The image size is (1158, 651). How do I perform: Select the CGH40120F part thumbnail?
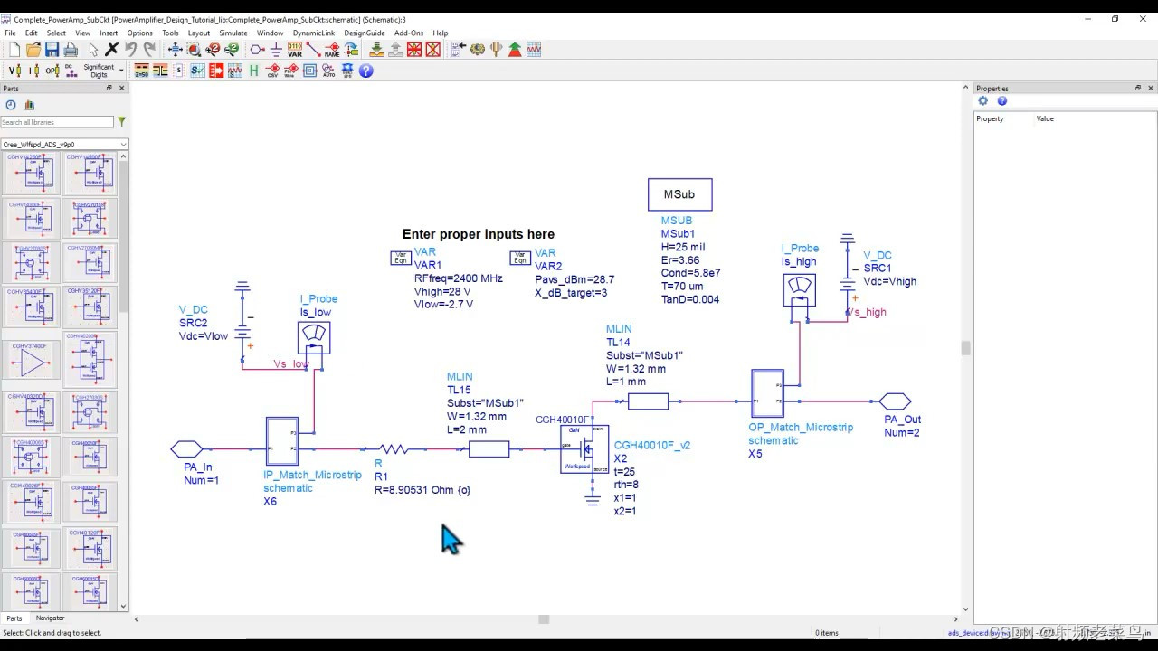(x=90, y=548)
